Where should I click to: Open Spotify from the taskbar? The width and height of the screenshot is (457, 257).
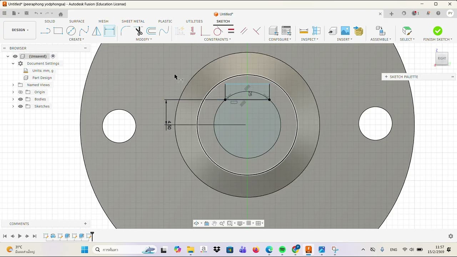[x=282, y=250]
